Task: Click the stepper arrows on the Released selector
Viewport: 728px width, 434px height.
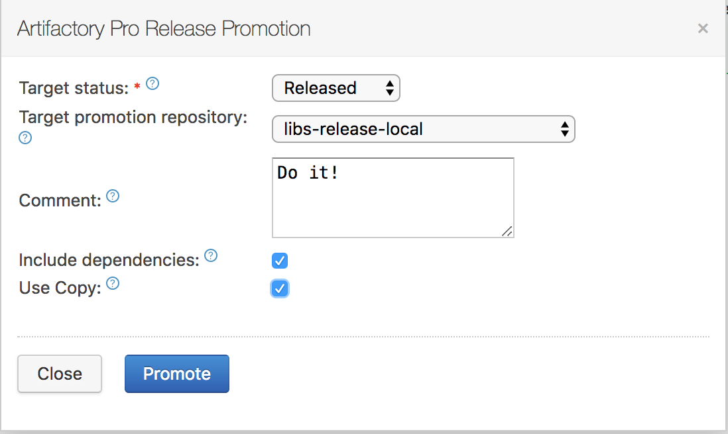Action: (x=390, y=88)
